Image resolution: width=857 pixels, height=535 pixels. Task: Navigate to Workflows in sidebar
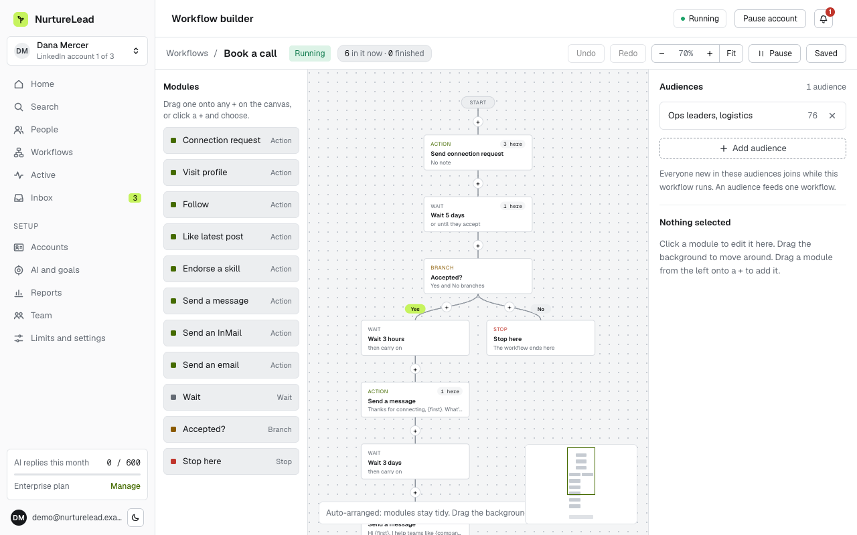[x=77, y=152]
